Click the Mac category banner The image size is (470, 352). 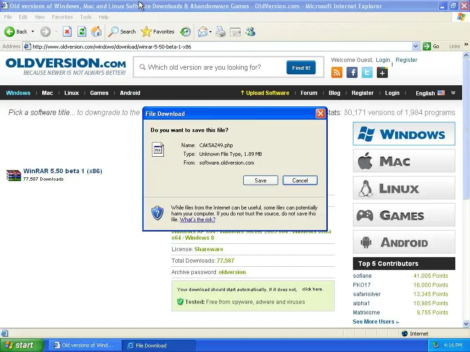coord(404,161)
